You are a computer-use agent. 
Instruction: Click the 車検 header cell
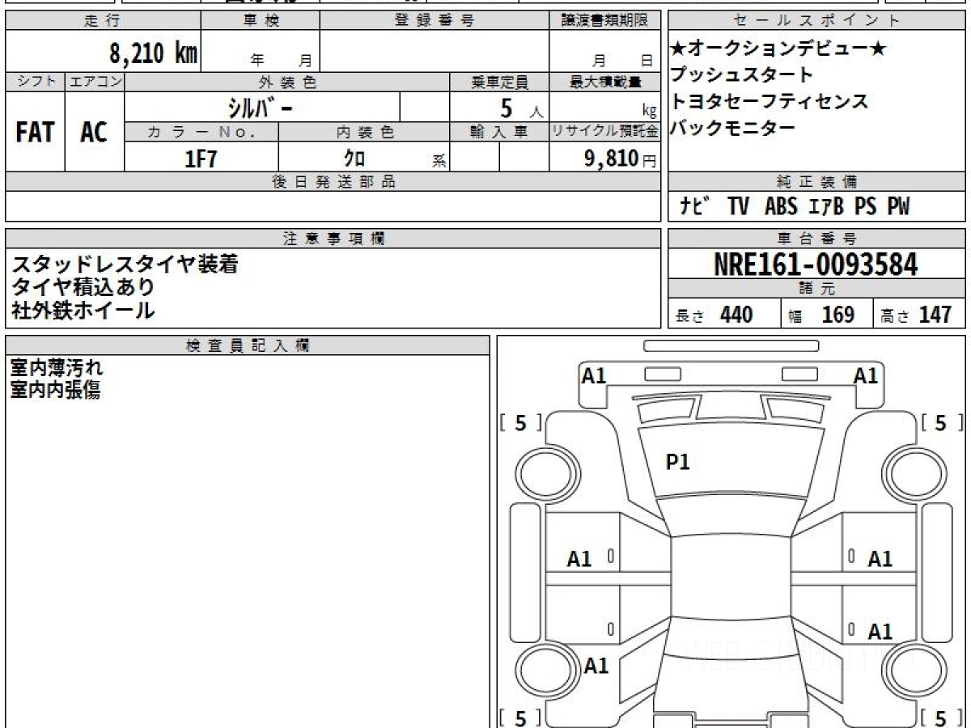261,21
